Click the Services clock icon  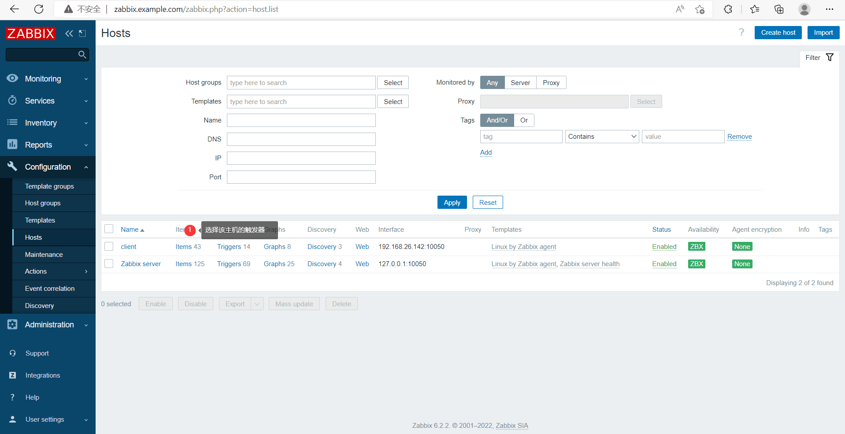point(12,100)
